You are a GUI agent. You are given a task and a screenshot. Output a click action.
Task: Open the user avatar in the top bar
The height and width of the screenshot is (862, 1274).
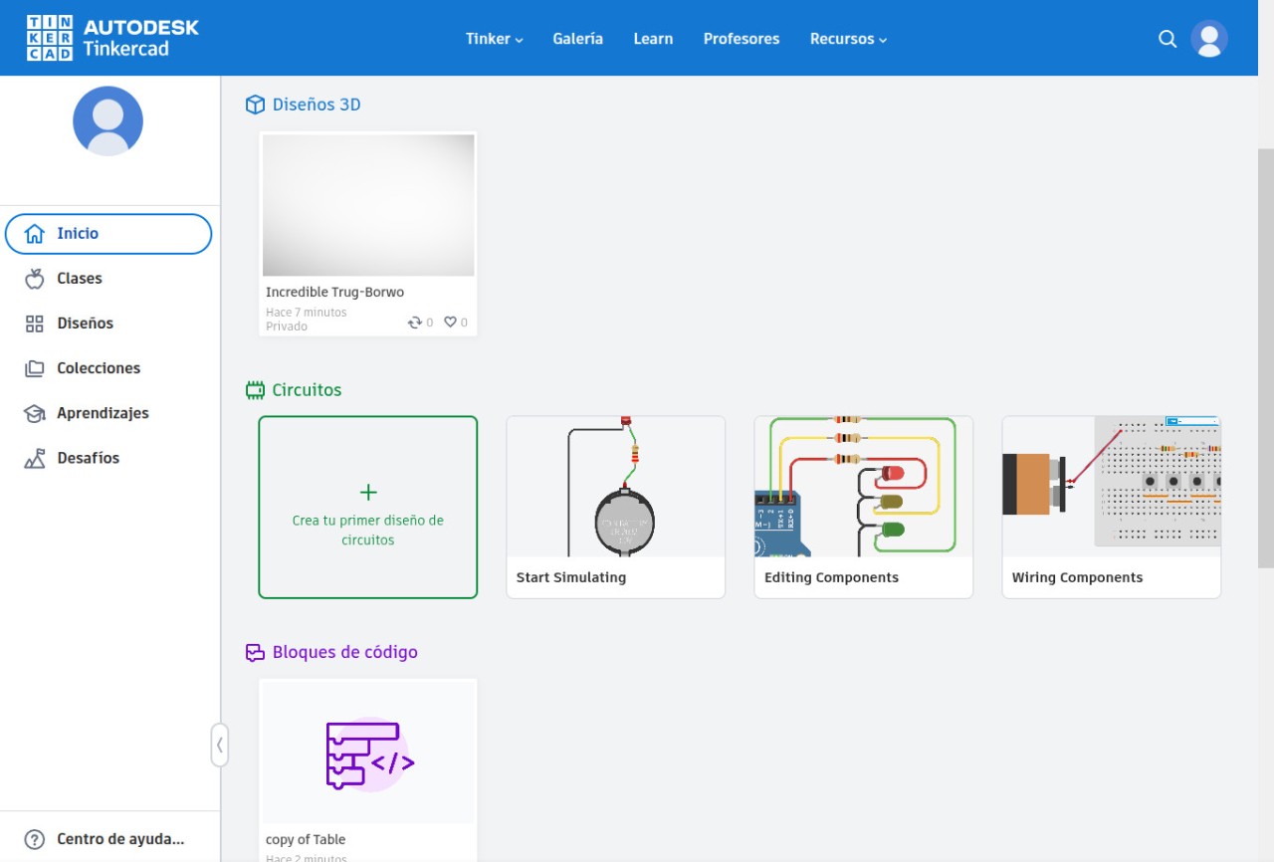pyautogui.click(x=1209, y=39)
